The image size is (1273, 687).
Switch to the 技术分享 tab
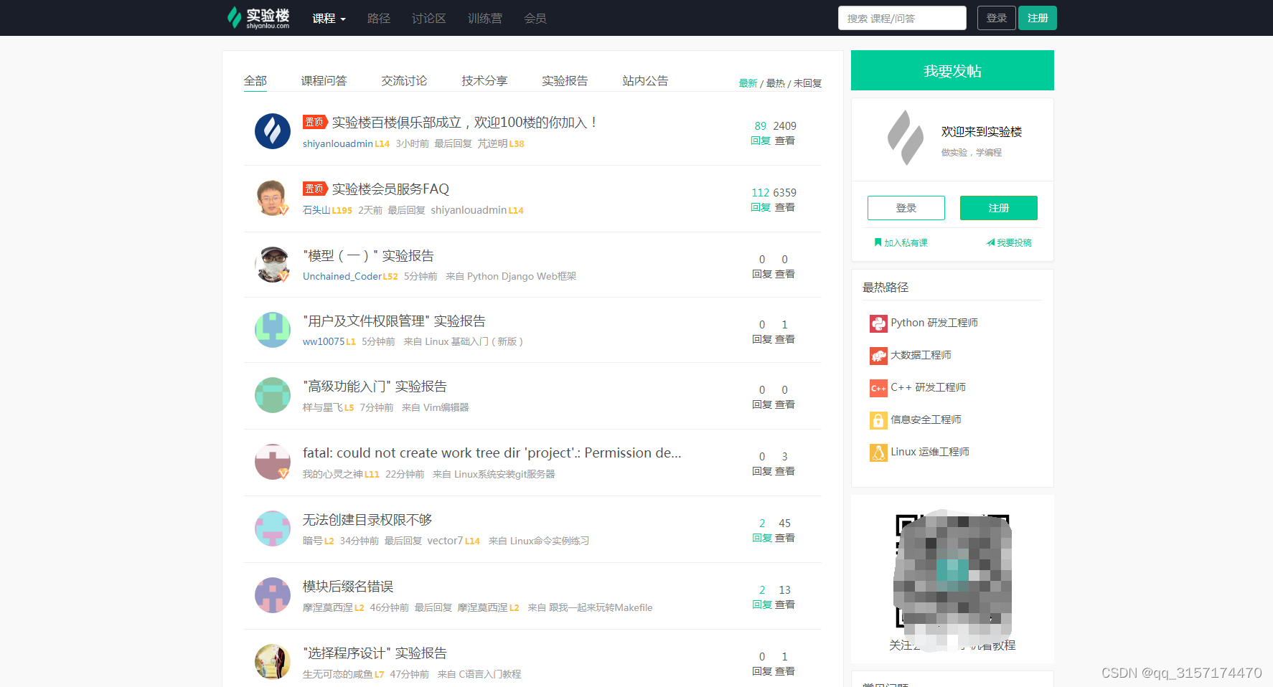[x=484, y=81]
